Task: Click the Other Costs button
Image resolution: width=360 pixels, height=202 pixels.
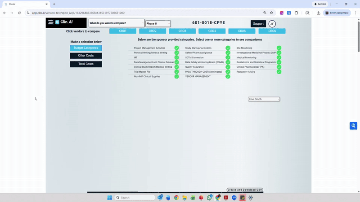Action: point(86,56)
